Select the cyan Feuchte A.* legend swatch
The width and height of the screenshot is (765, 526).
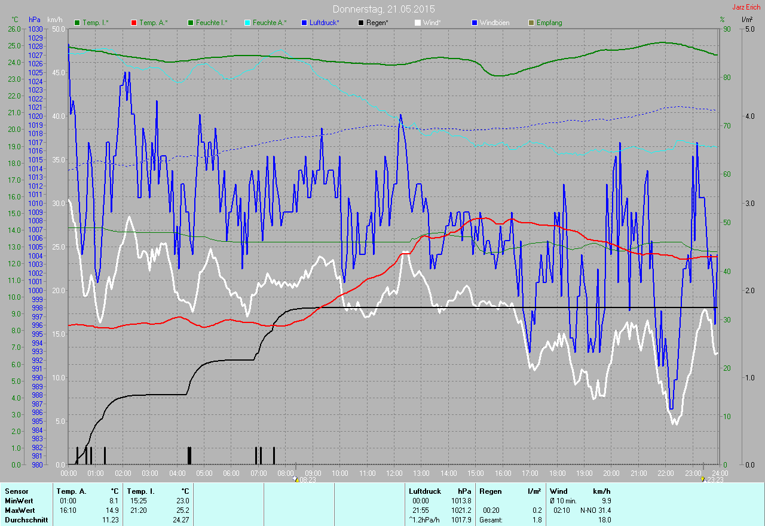(x=247, y=23)
